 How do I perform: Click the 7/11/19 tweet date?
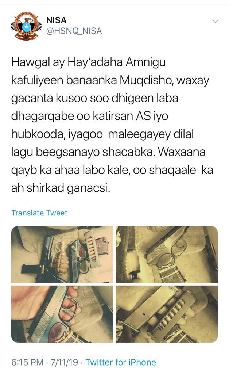64,362
